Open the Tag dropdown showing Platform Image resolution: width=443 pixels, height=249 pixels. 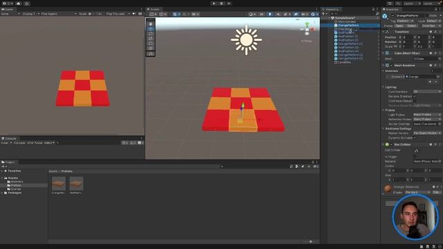tap(406, 21)
